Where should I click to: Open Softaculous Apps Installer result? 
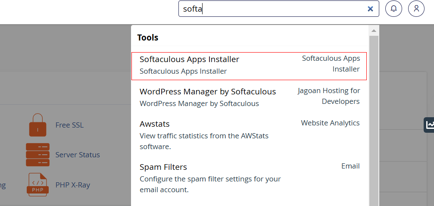[x=249, y=66]
